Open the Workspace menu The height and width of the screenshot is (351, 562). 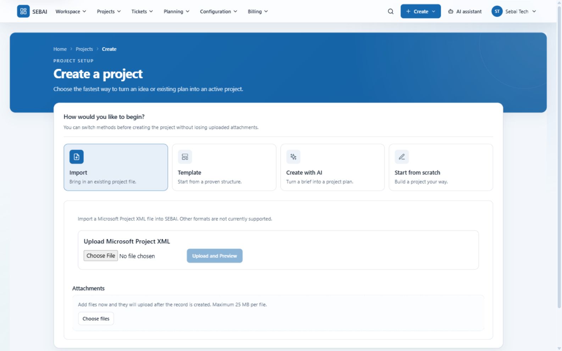click(x=71, y=11)
